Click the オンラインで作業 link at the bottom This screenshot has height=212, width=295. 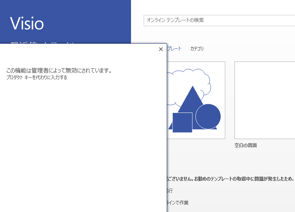coord(178,203)
